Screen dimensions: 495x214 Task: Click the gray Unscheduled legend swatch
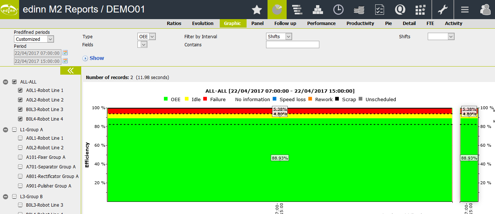coord(361,99)
